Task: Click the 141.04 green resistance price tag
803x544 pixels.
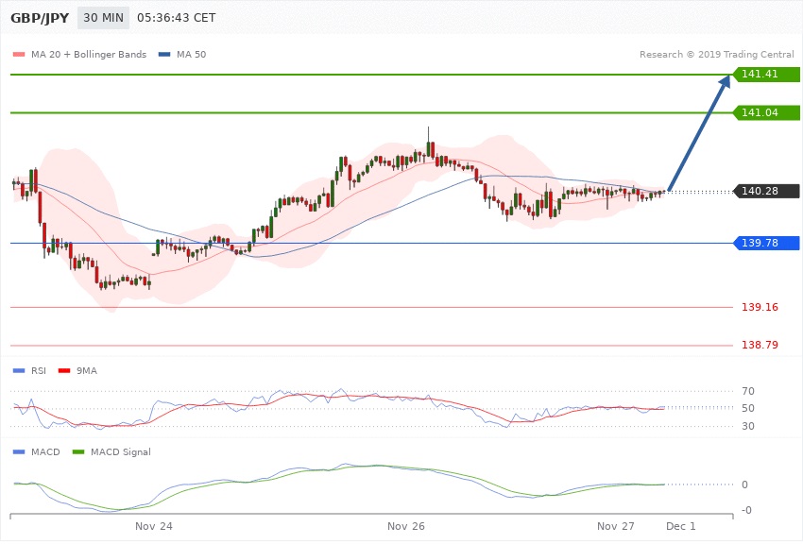Action: tap(766, 112)
